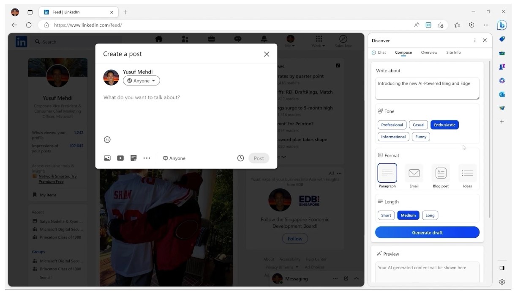Open Outlook icon in Edge sidebar

click(x=502, y=94)
